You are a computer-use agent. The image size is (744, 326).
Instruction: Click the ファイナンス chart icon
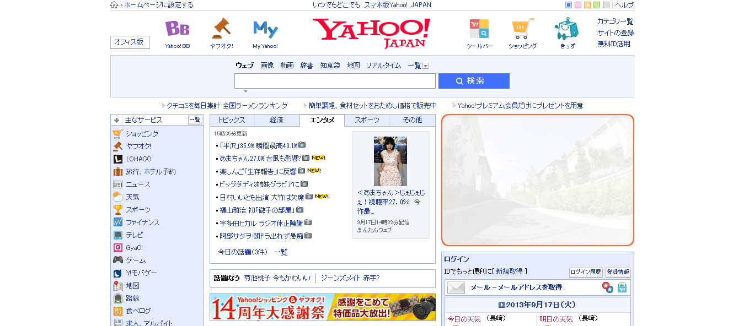point(117,222)
